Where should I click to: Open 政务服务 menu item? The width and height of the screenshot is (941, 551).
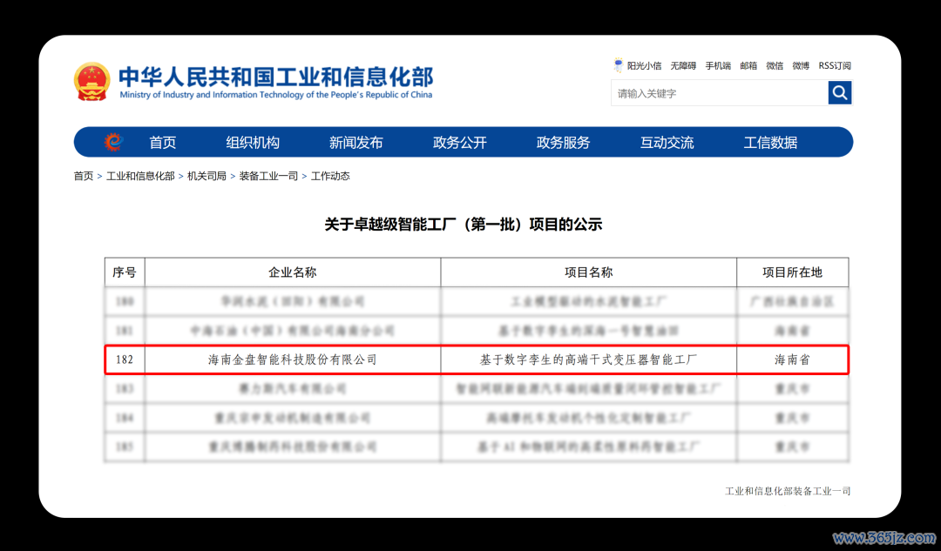click(563, 143)
